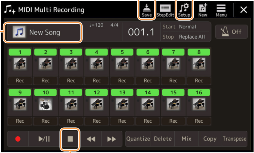Open the Setup settings icon

tap(184, 10)
